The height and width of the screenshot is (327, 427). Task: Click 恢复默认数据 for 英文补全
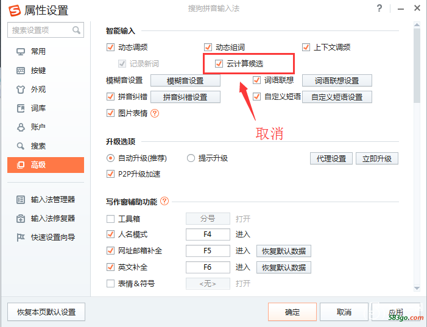click(284, 267)
